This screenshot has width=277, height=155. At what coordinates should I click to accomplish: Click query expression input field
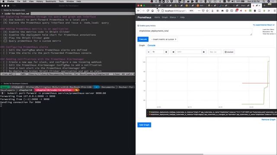(195, 32)
